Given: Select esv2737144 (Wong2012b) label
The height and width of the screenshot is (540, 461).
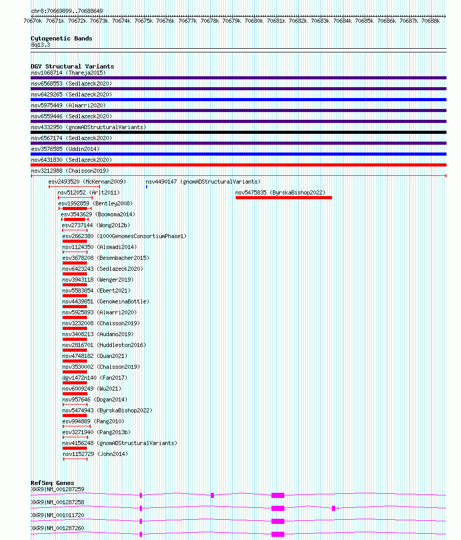Looking at the screenshot, I should (96, 225).
